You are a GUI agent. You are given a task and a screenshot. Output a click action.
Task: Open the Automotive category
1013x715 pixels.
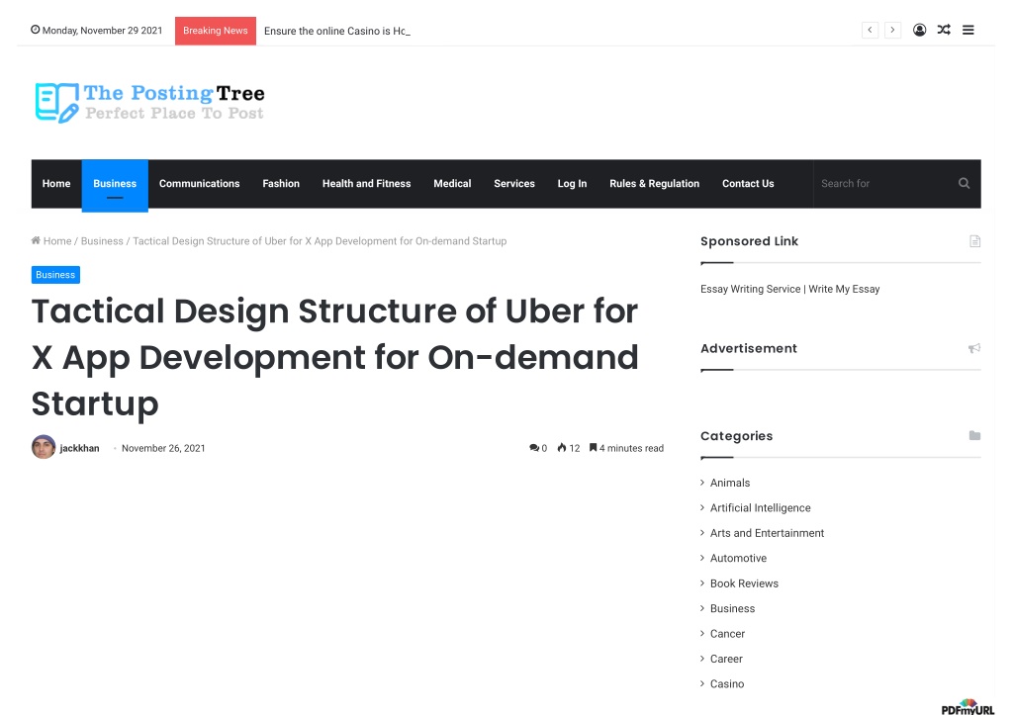tap(738, 558)
